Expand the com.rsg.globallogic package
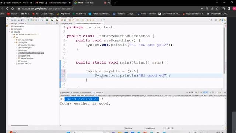 pyautogui.click(x=14, y=40)
